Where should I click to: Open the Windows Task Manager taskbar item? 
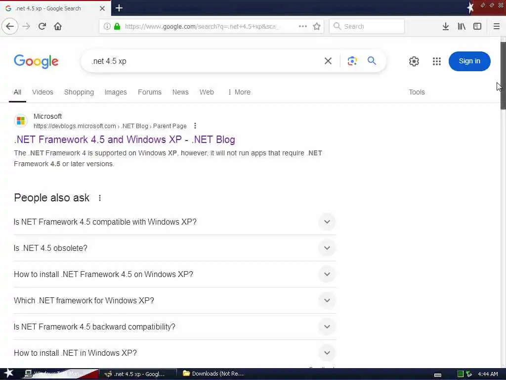58,374
